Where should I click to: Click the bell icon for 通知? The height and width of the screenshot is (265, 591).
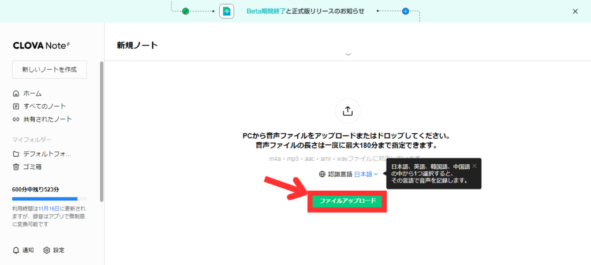(16, 250)
